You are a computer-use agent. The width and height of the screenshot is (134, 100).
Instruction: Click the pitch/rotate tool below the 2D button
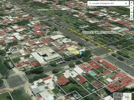pyautogui.click(x=131, y=19)
